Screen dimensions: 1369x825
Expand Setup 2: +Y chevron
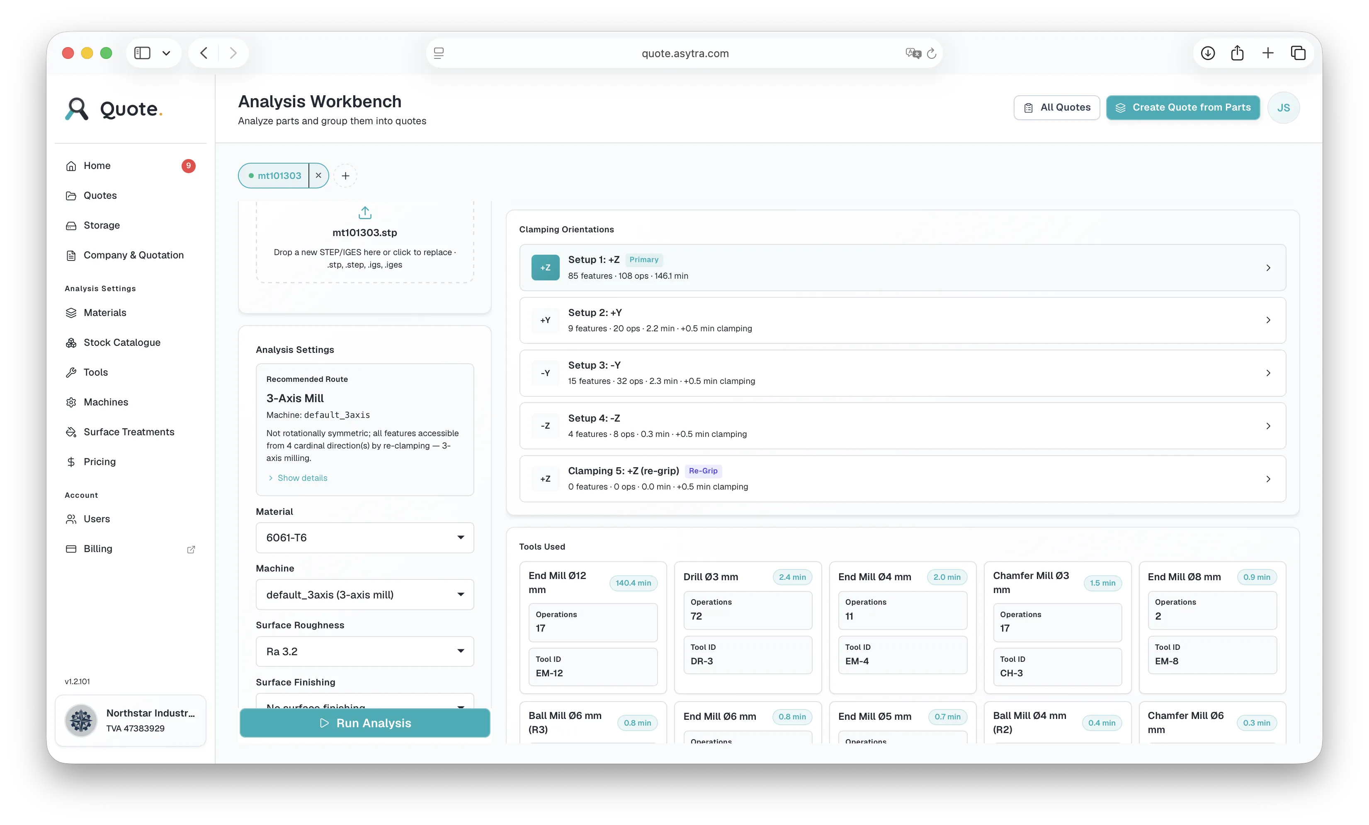coord(1268,320)
